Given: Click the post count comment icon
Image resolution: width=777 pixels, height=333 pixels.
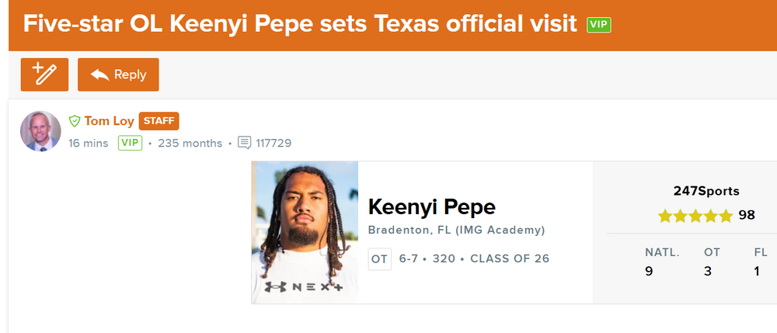Looking at the screenshot, I should tap(244, 143).
